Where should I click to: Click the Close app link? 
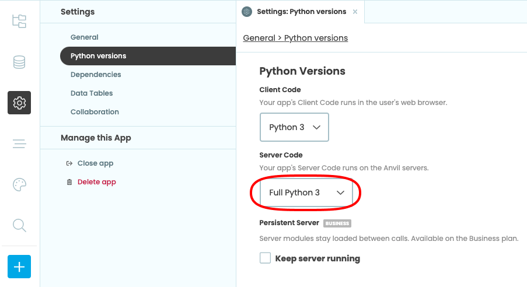[x=96, y=163]
